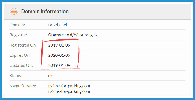The width and height of the screenshot is (195, 100).
Task: Click the gray panel header bar
Action: click(98, 12)
